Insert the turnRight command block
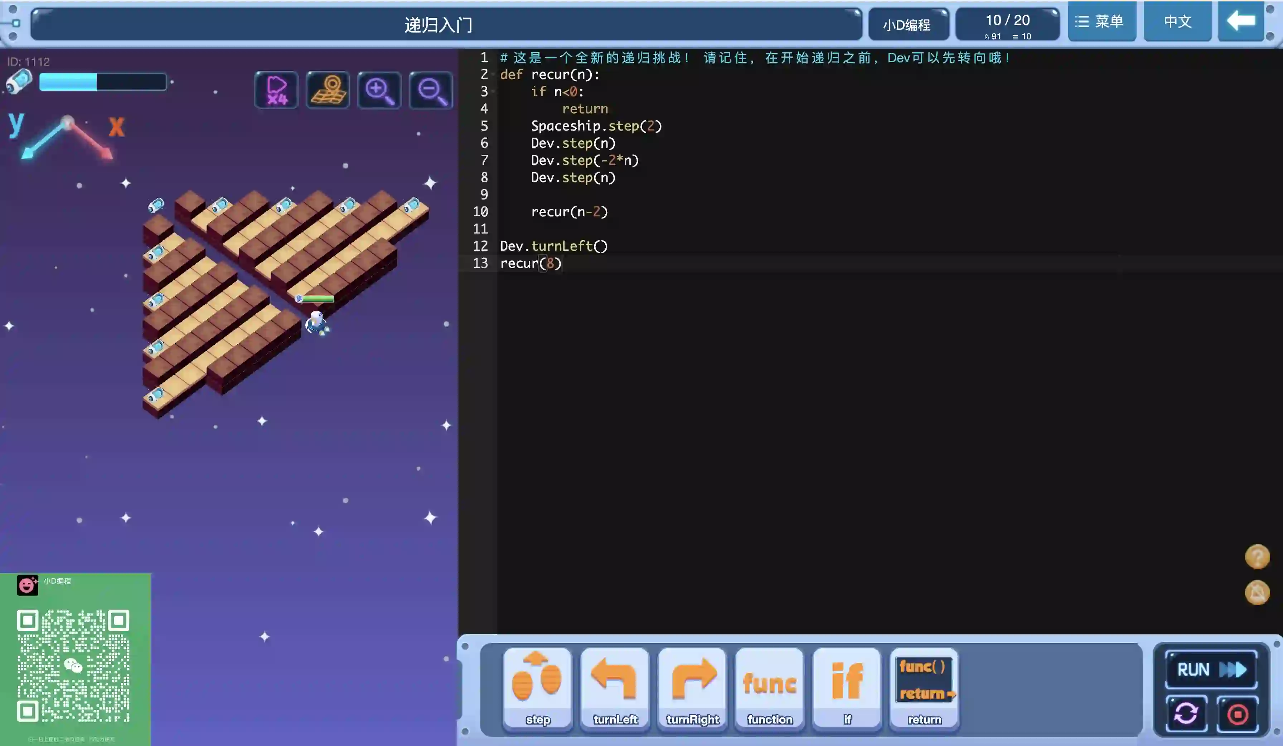The image size is (1283, 746). 692,688
